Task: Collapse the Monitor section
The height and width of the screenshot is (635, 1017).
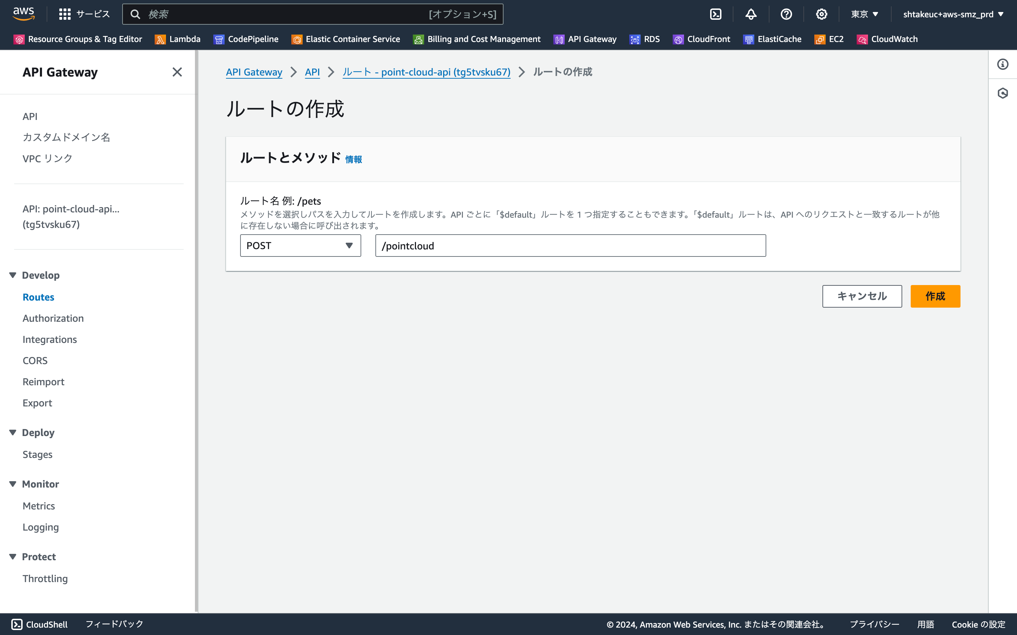Action: tap(13, 484)
